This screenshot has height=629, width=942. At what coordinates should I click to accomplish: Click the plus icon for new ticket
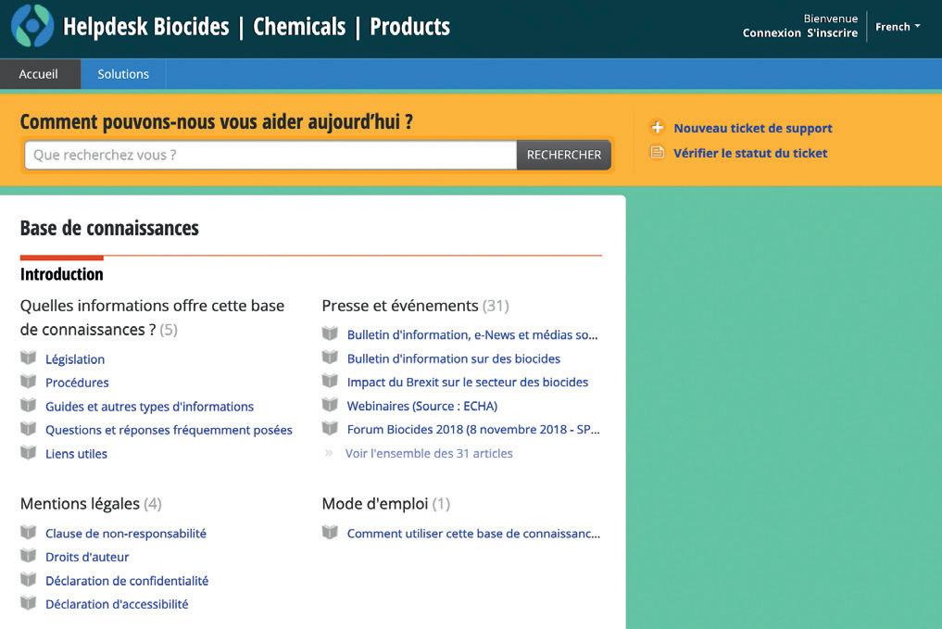(657, 128)
